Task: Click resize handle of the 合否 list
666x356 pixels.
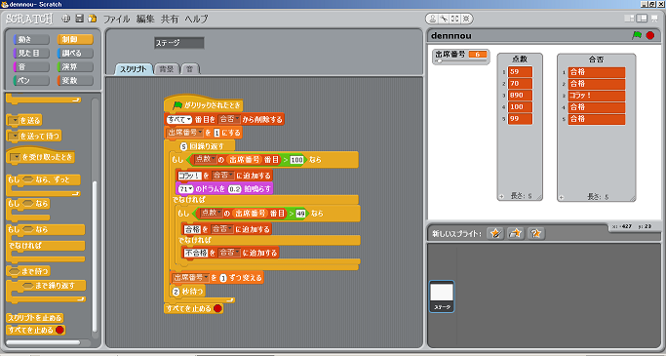Action: click(632, 198)
